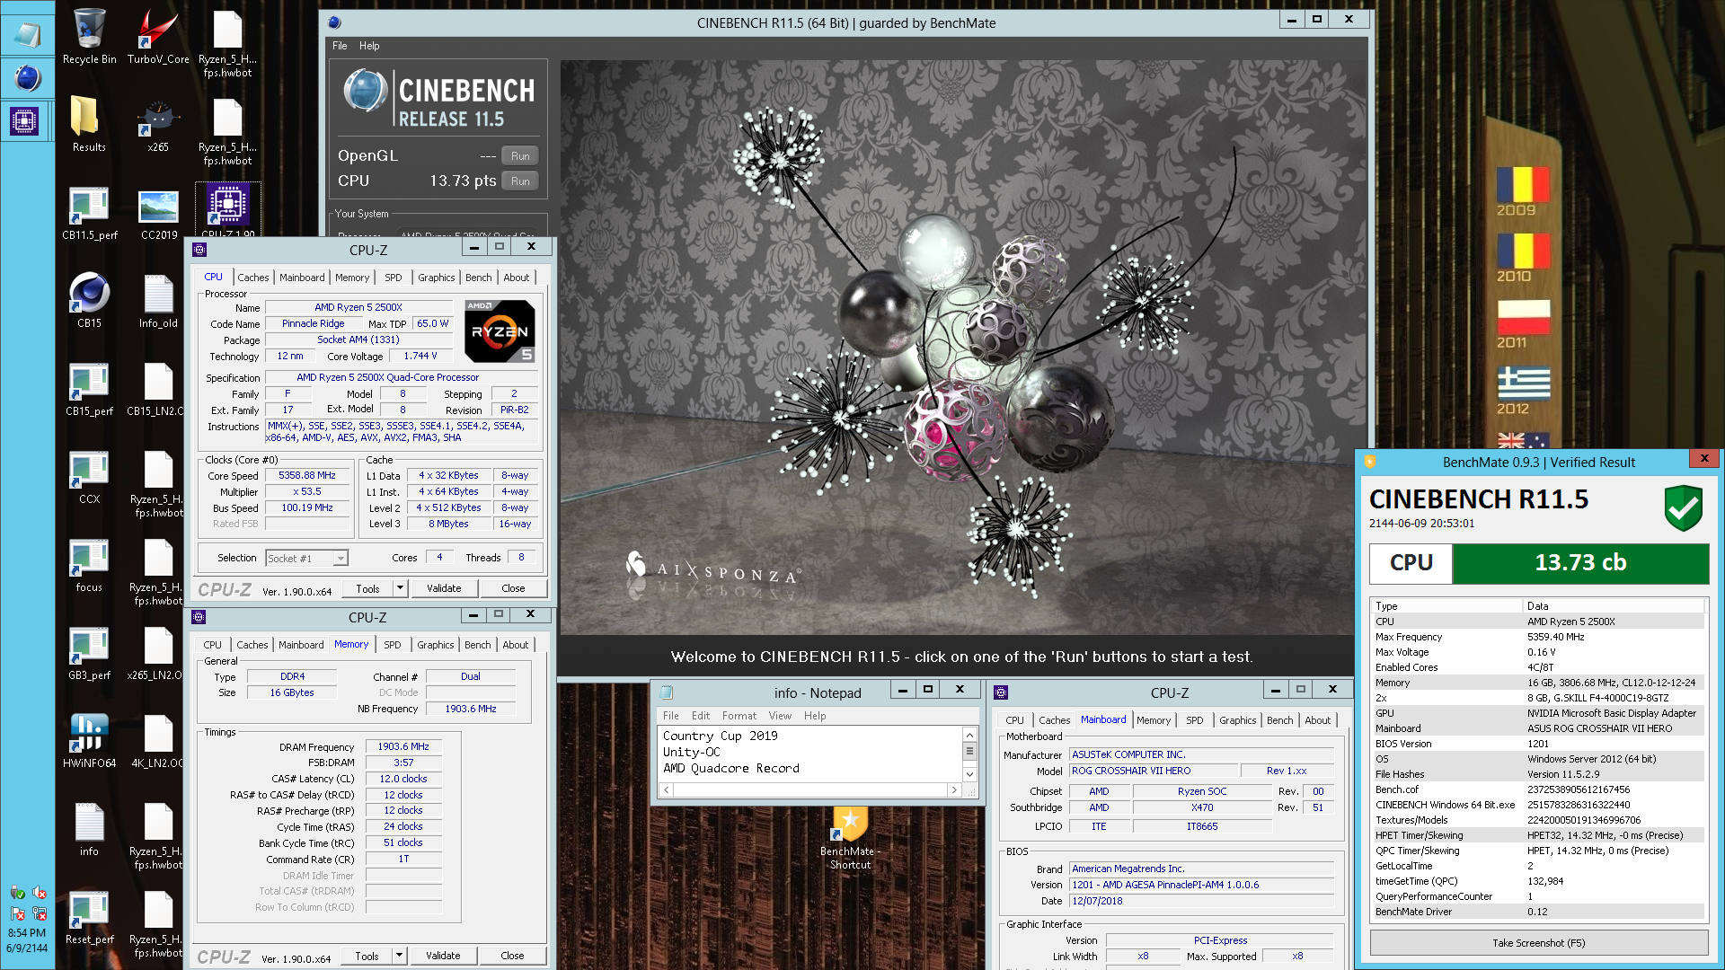Viewport: 1725px width, 970px height.
Task: Open the GB3_perf desktop icon
Action: coord(89,652)
